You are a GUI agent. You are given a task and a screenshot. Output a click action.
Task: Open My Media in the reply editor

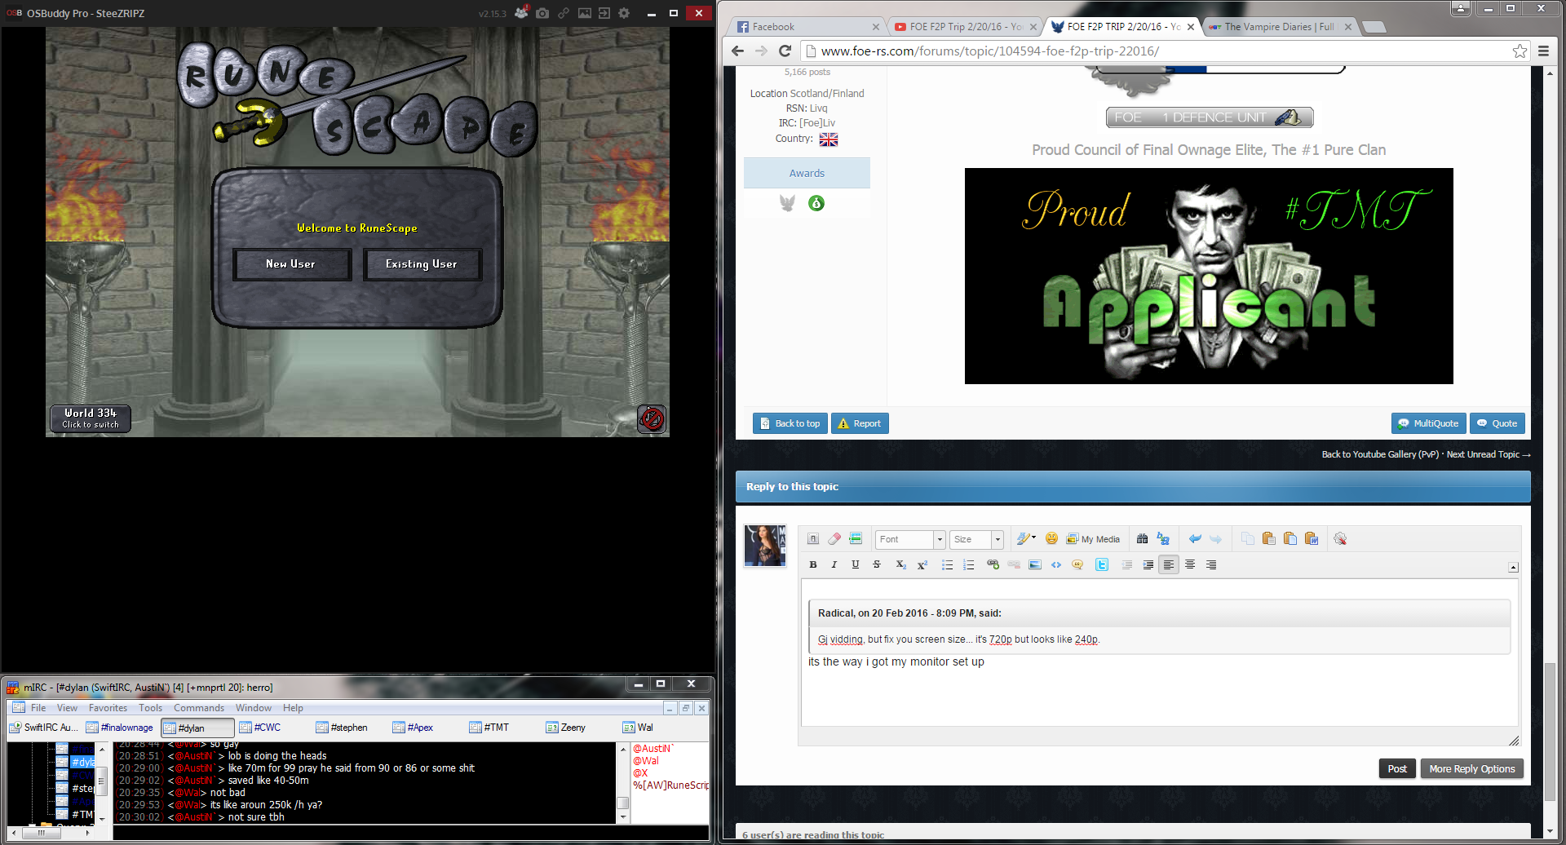click(x=1094, y=539)
